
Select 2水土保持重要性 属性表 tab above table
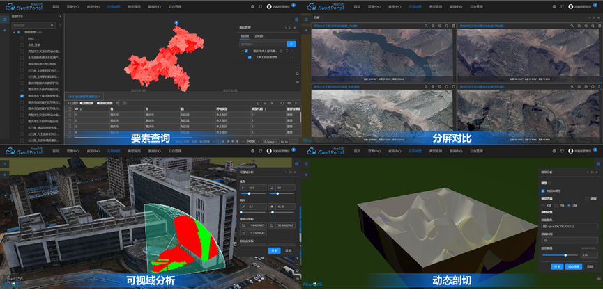click(x=83, y=96)
